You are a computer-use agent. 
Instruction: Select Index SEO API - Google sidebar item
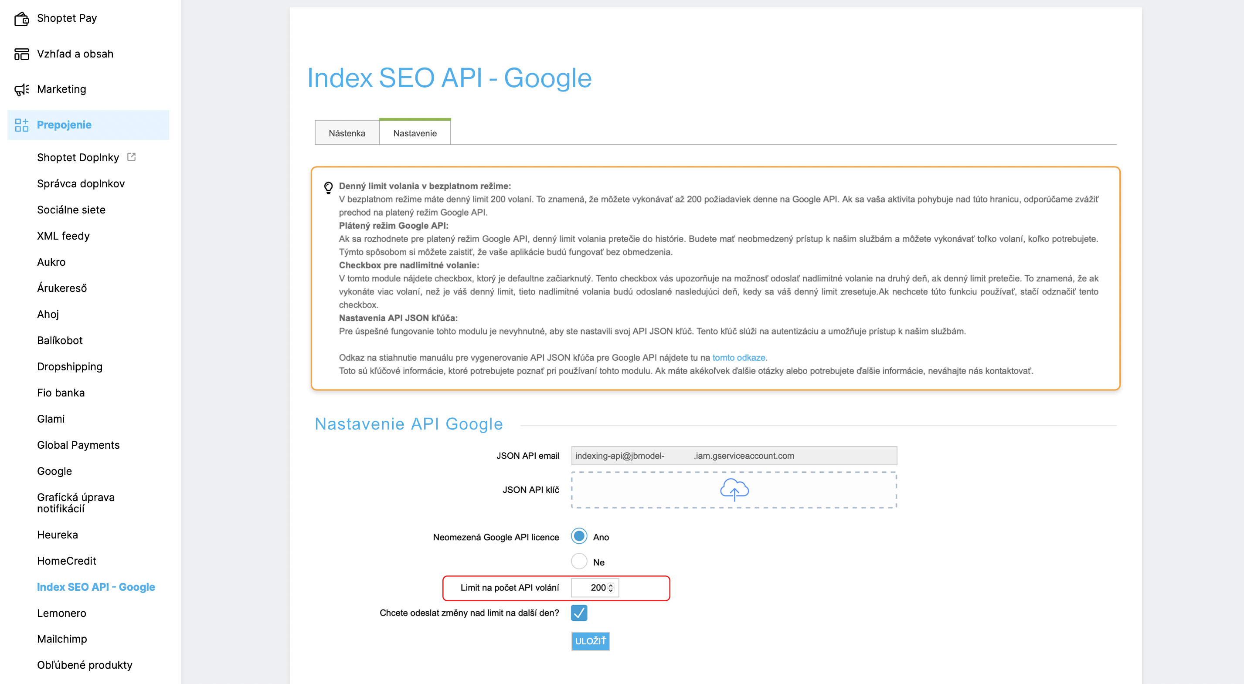(x=96, y=587)
